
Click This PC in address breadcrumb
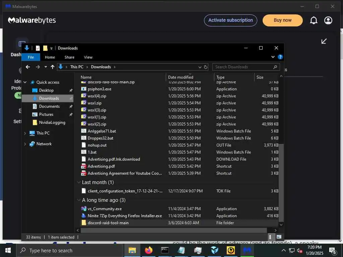(x=77, y=67)
